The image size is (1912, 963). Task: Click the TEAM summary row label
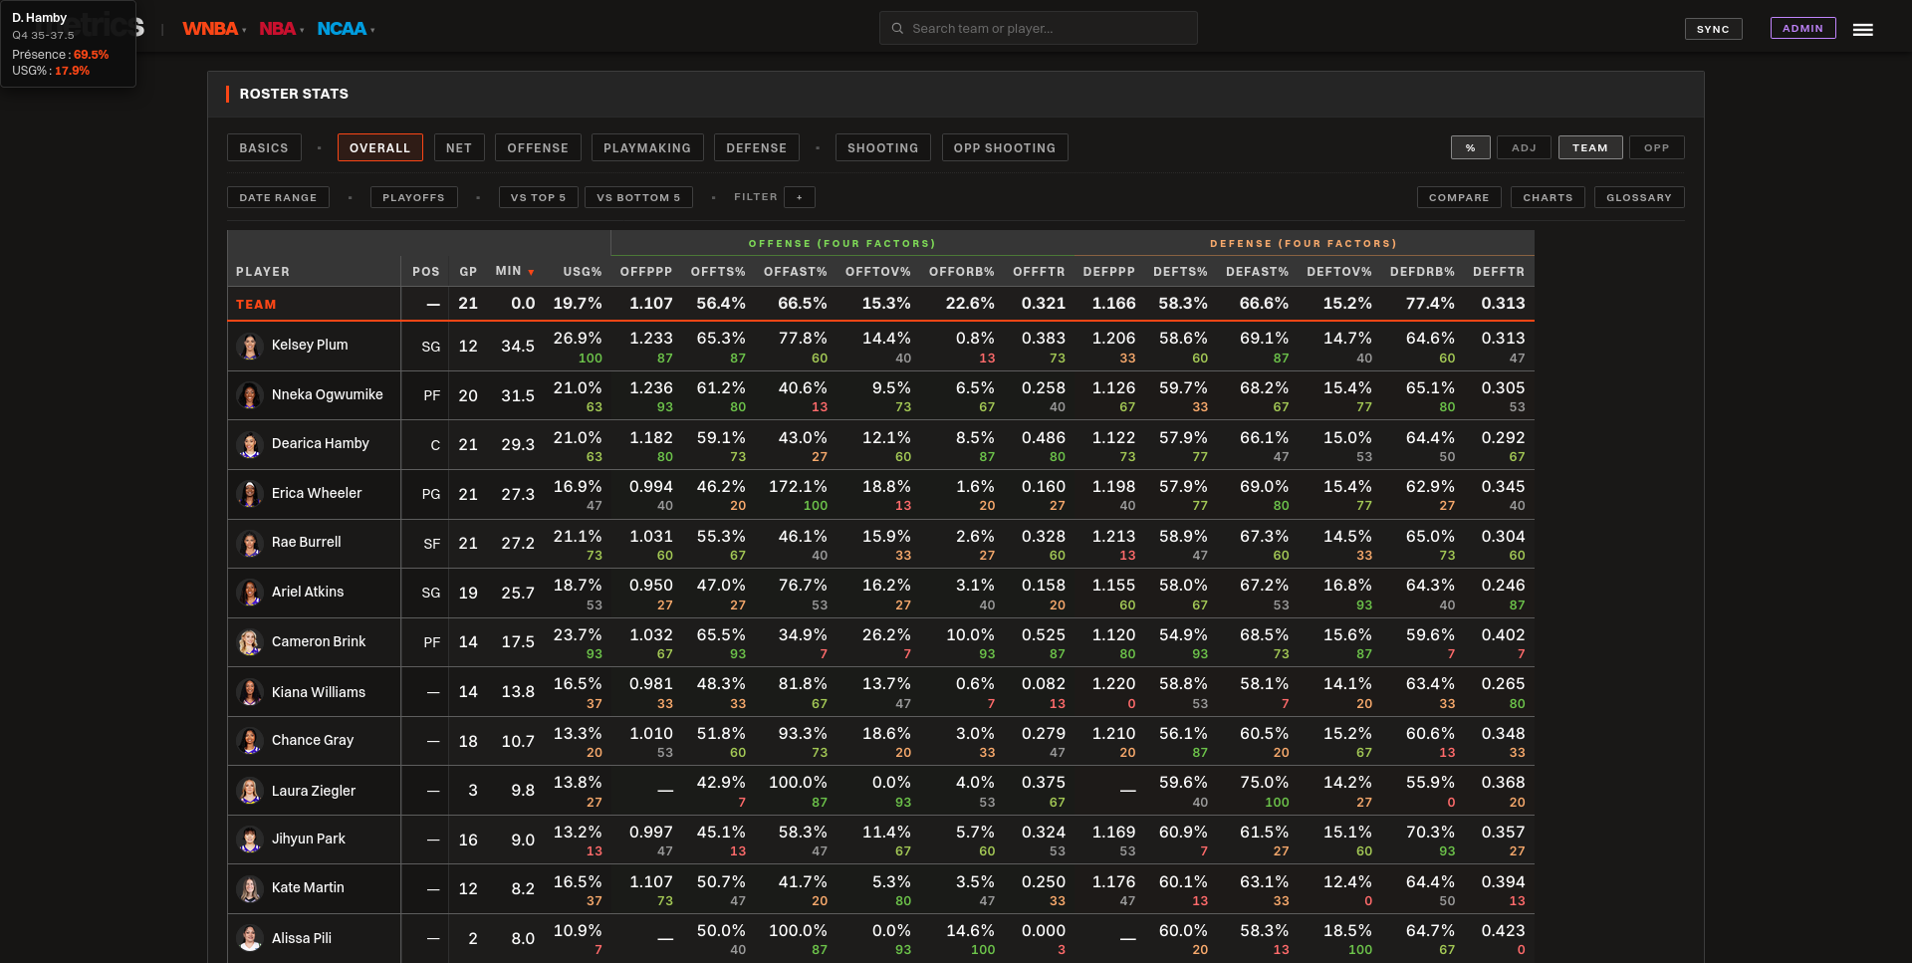tap(256, 304)
